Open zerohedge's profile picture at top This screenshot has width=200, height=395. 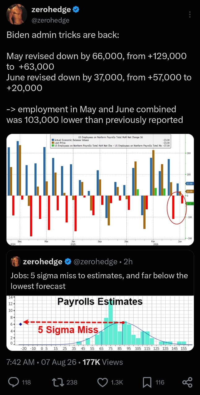pyautogui.click(x=17, y=15)
